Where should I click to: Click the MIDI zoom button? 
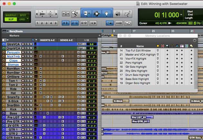(50, 14)
